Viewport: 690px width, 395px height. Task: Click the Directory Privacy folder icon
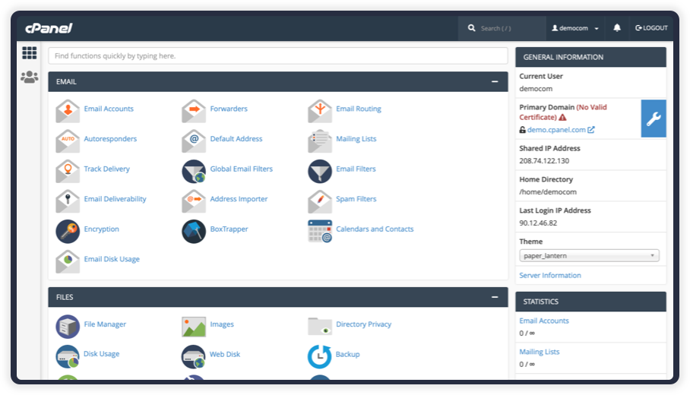[320, 327]
